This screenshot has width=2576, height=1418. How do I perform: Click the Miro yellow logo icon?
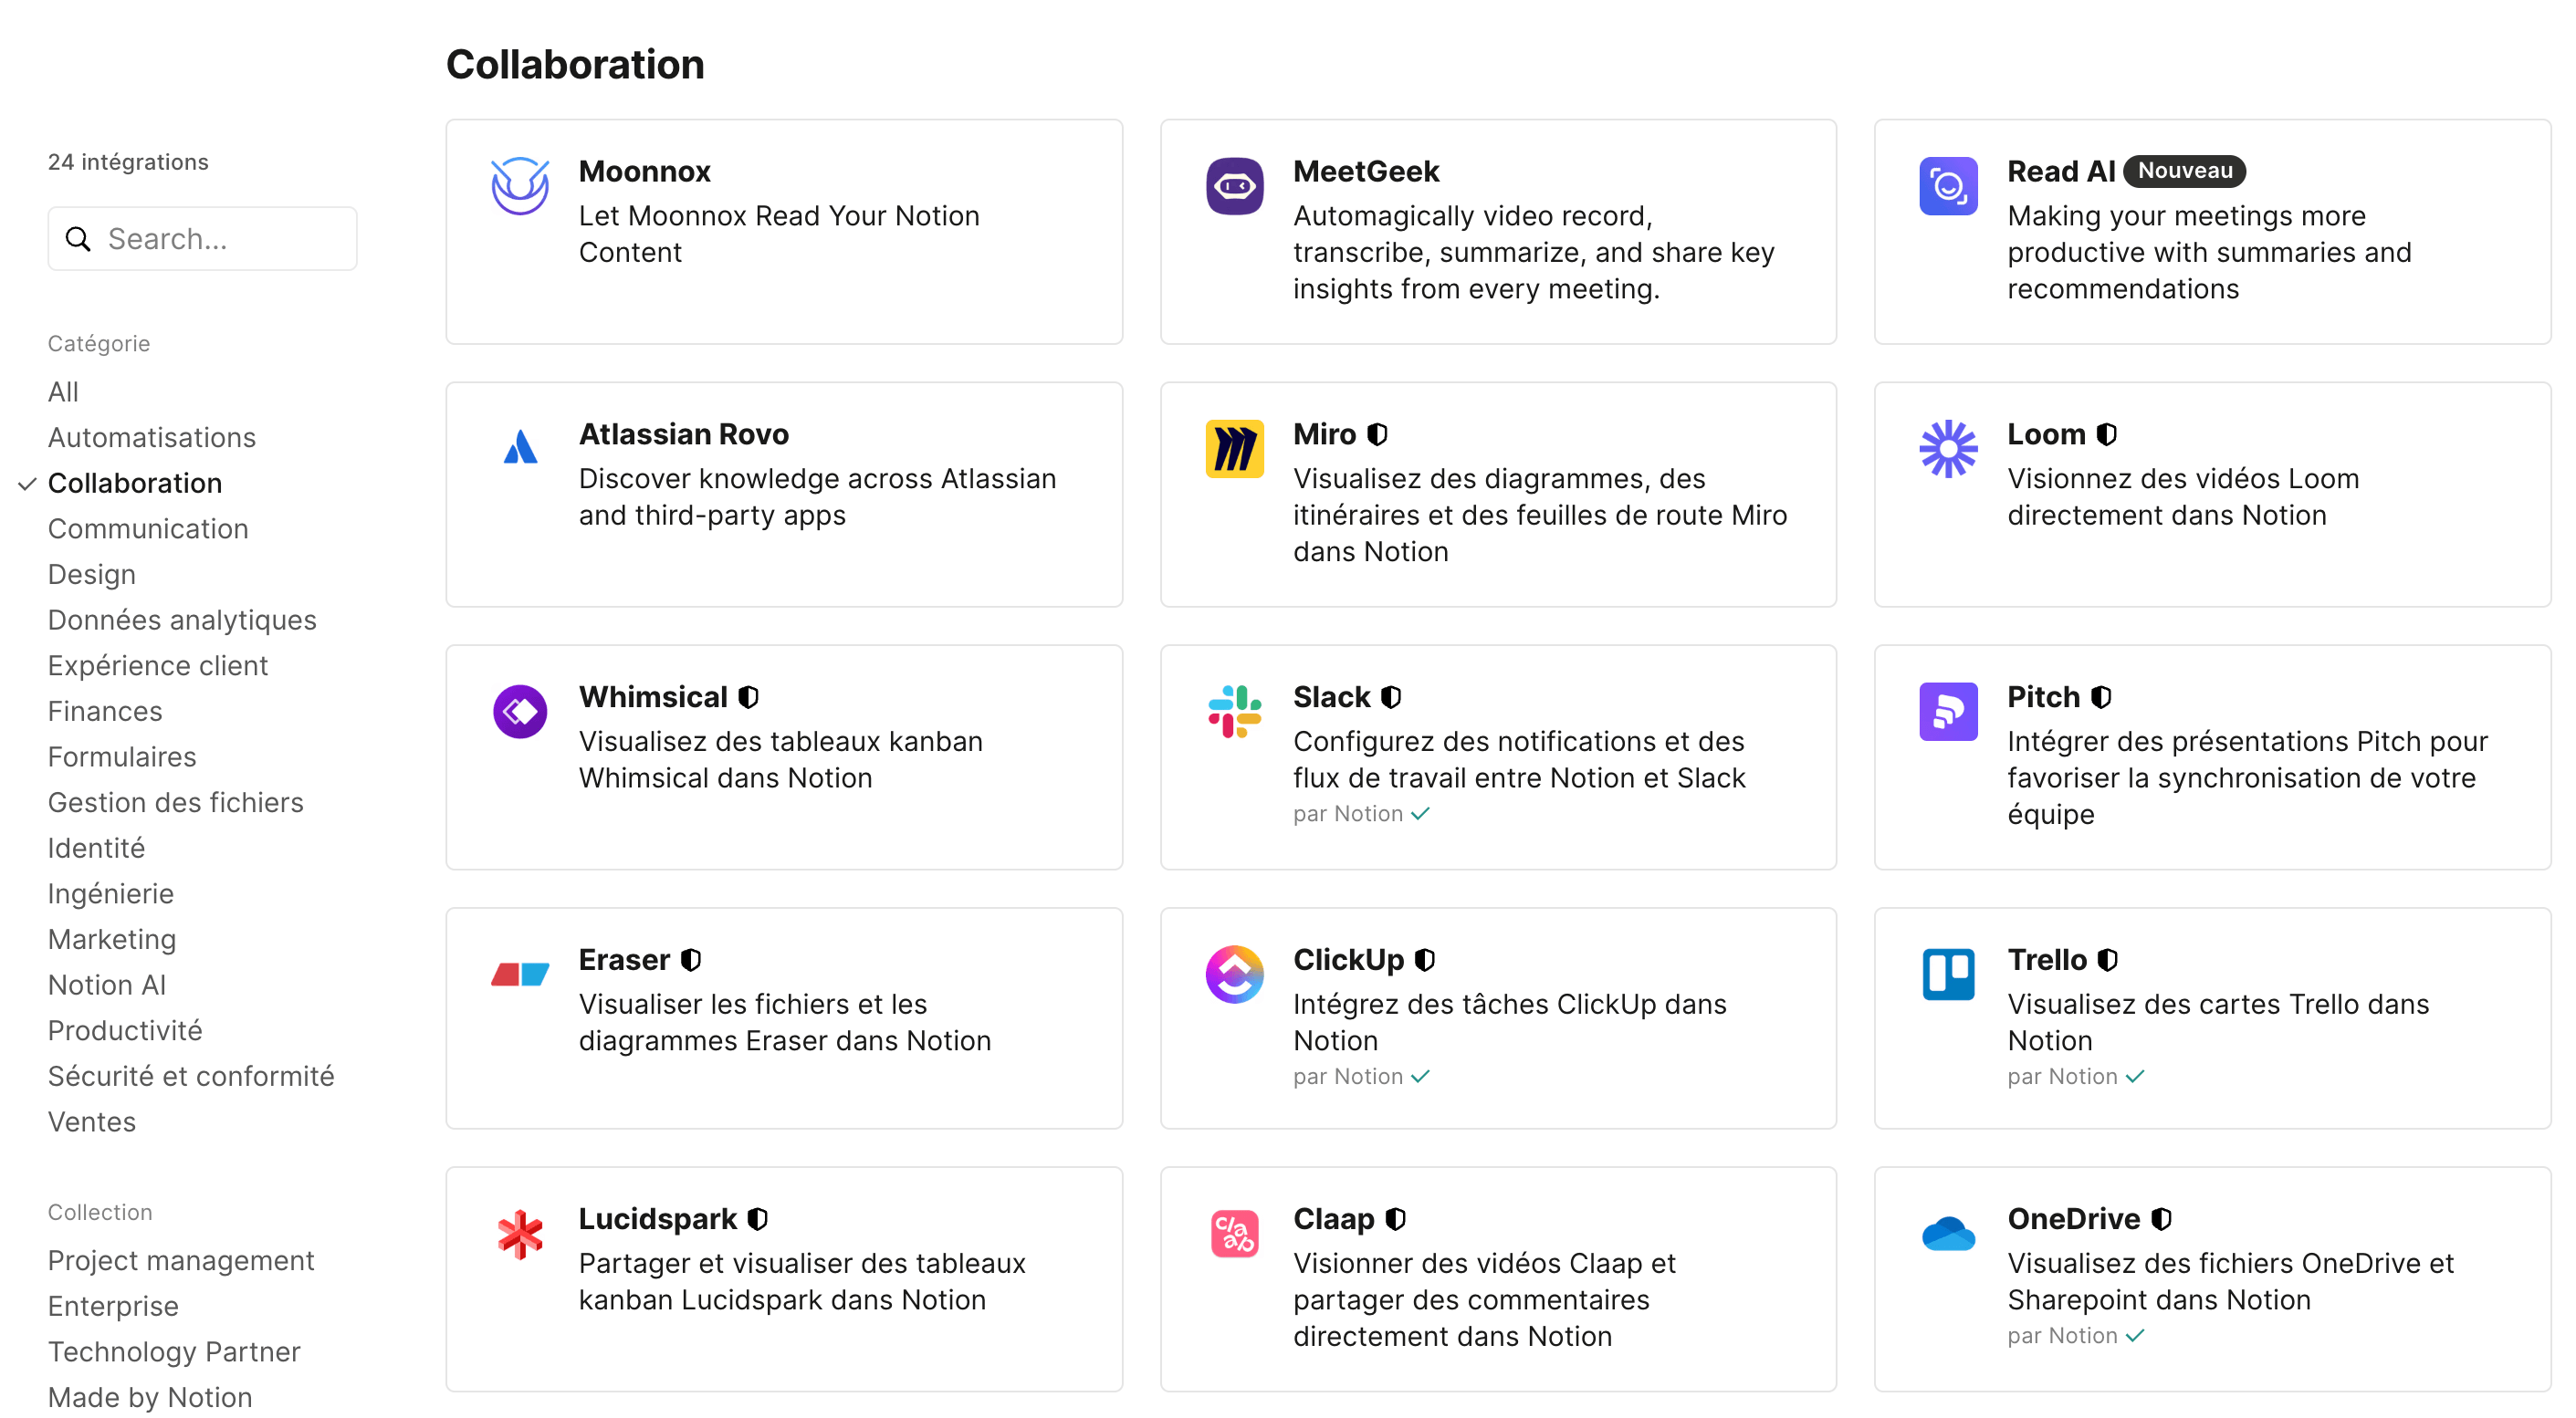(1234, 449)
